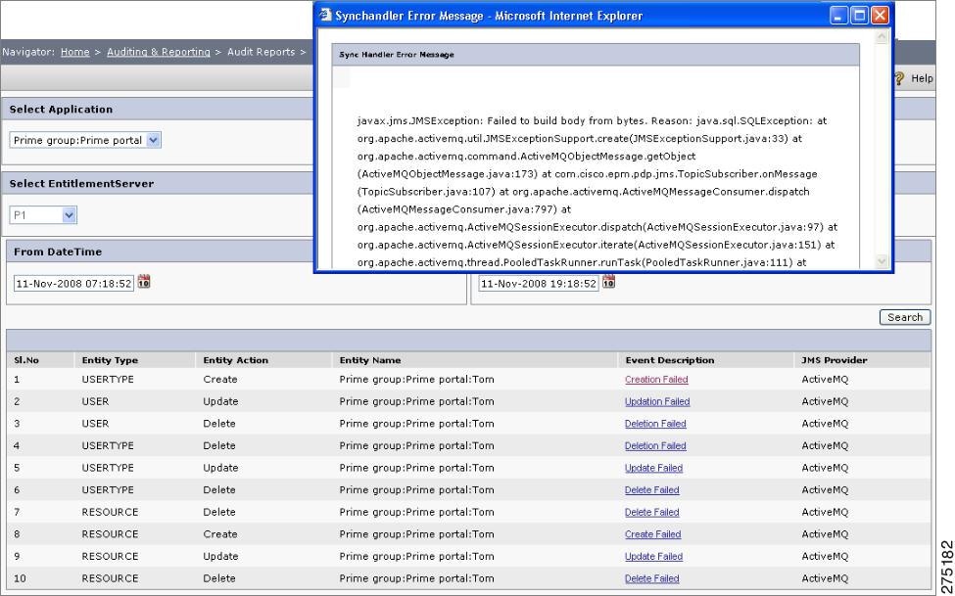This screenshot has height=596, width=955.
Task: Open the Create Failed link in row 8
Action: point(653,534)
